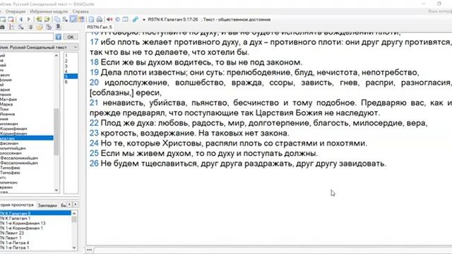
Task: Click the ellipsis tab below text pane
Action: tap(90, 250)
